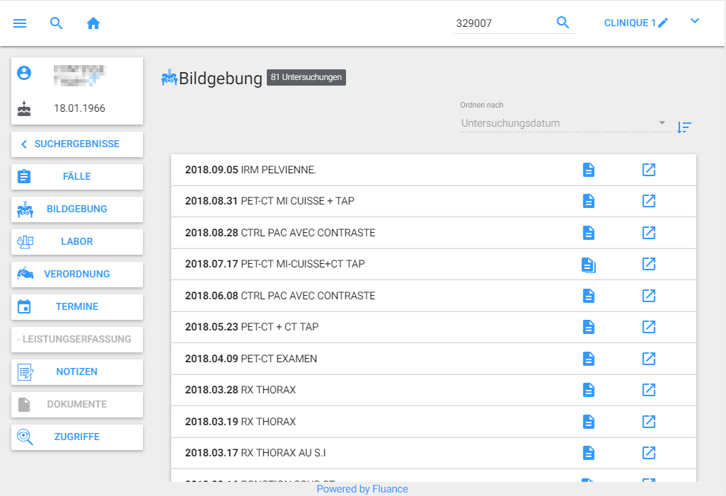Image resolution: width=726 pixels, height=496 pixels.
Task: Open multiple reports icon for PET-CT MI-CUISSE+CT TAP
Action: click(x=589, y=265)
